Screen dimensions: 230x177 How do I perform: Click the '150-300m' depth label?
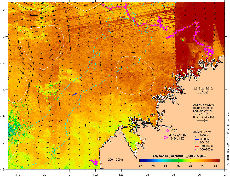(206, 146)
